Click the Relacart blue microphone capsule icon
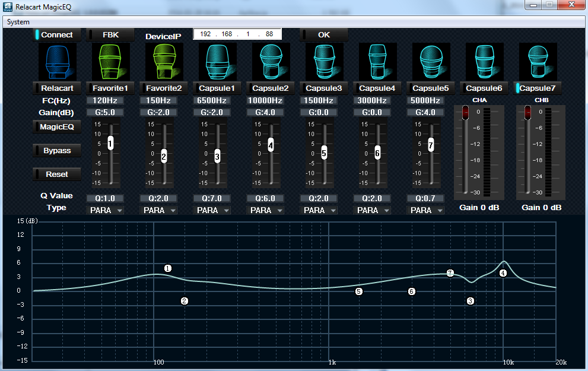Screen dimensions: 588x371 [x=58, y=62]
